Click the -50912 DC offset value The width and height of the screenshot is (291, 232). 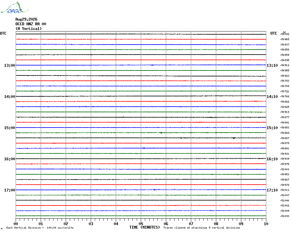tap(285, 65)
